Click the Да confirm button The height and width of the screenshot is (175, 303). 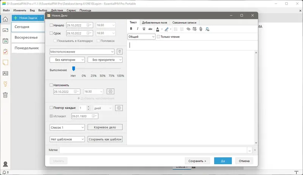tap(223, 161)
